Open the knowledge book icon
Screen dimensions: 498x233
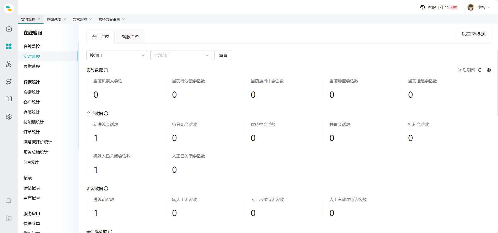9,99
